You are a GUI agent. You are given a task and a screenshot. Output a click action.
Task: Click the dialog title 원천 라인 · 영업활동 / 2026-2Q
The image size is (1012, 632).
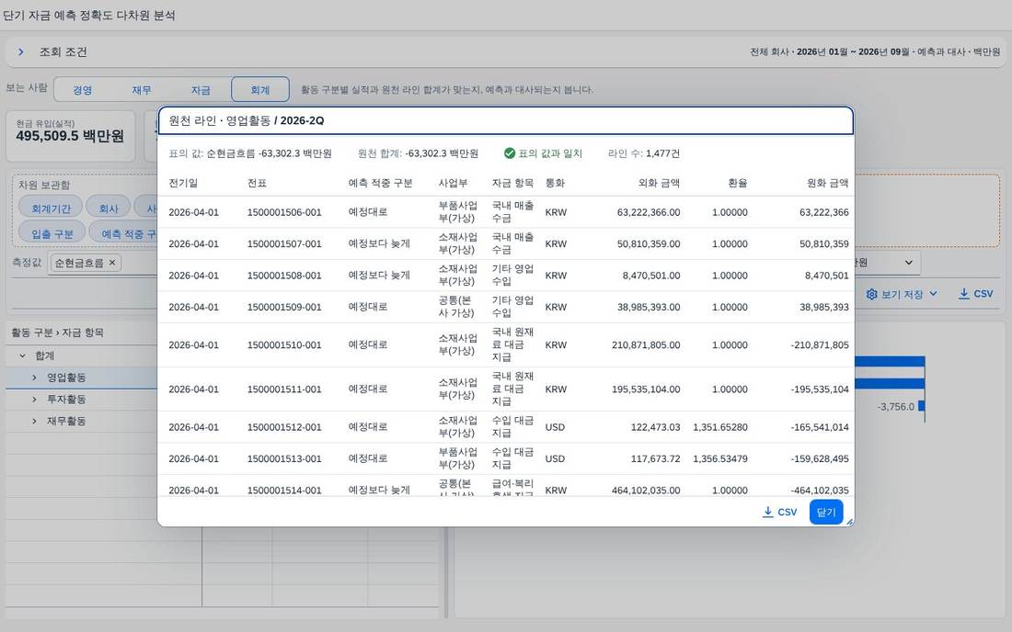tap(247, 120)
